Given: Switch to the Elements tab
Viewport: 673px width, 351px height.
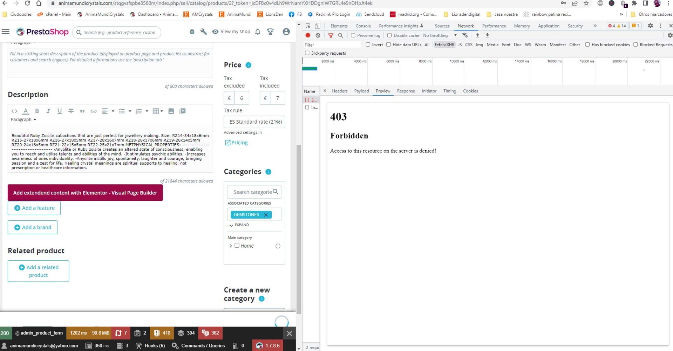Looking at the screenshot, I should (339, 26).
